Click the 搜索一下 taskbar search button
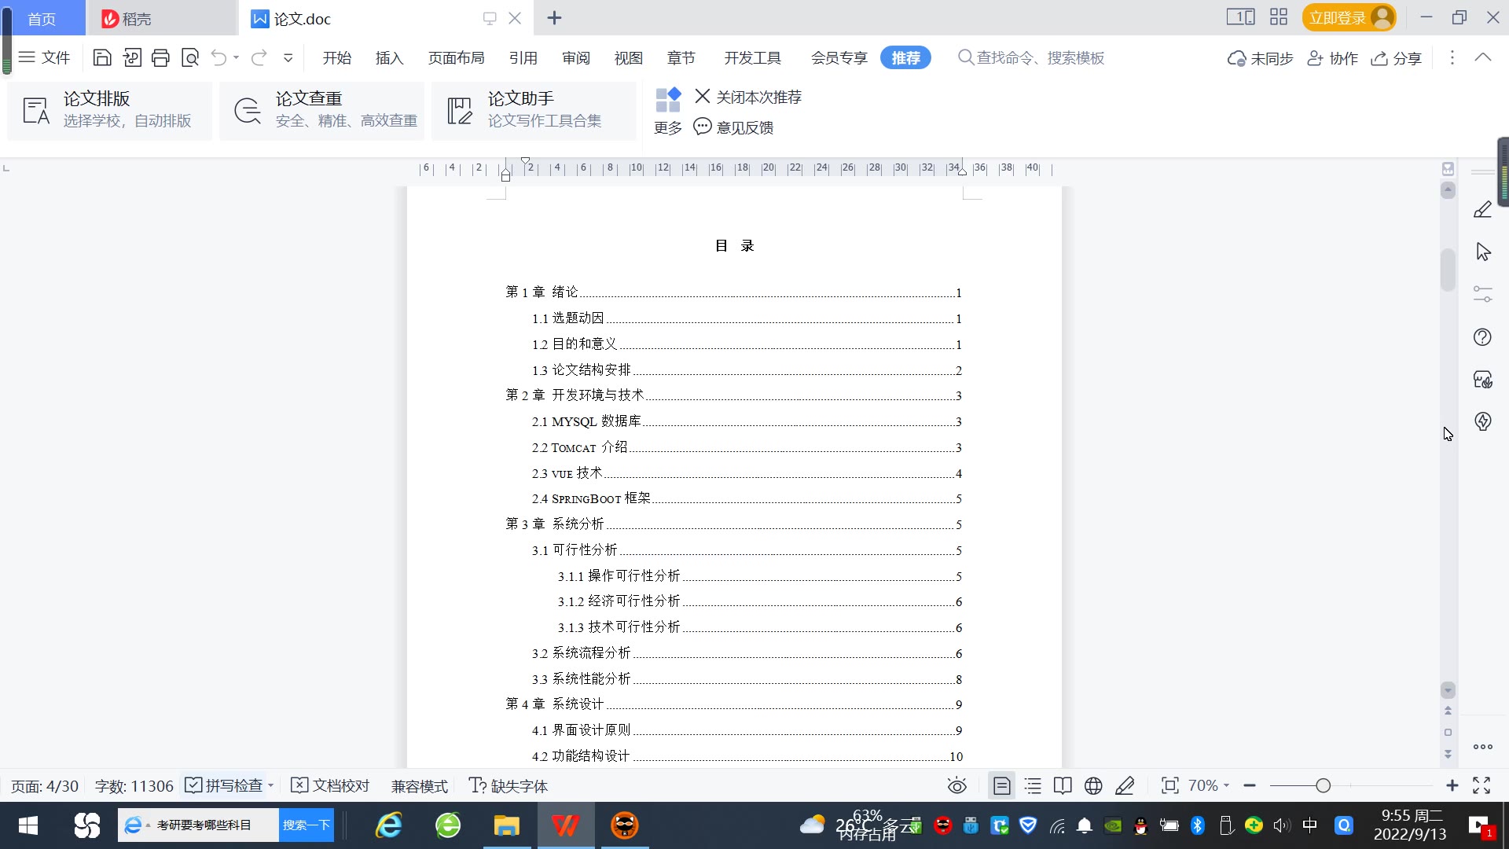Viewport: 1509px width, 849px height. [306, 825]
